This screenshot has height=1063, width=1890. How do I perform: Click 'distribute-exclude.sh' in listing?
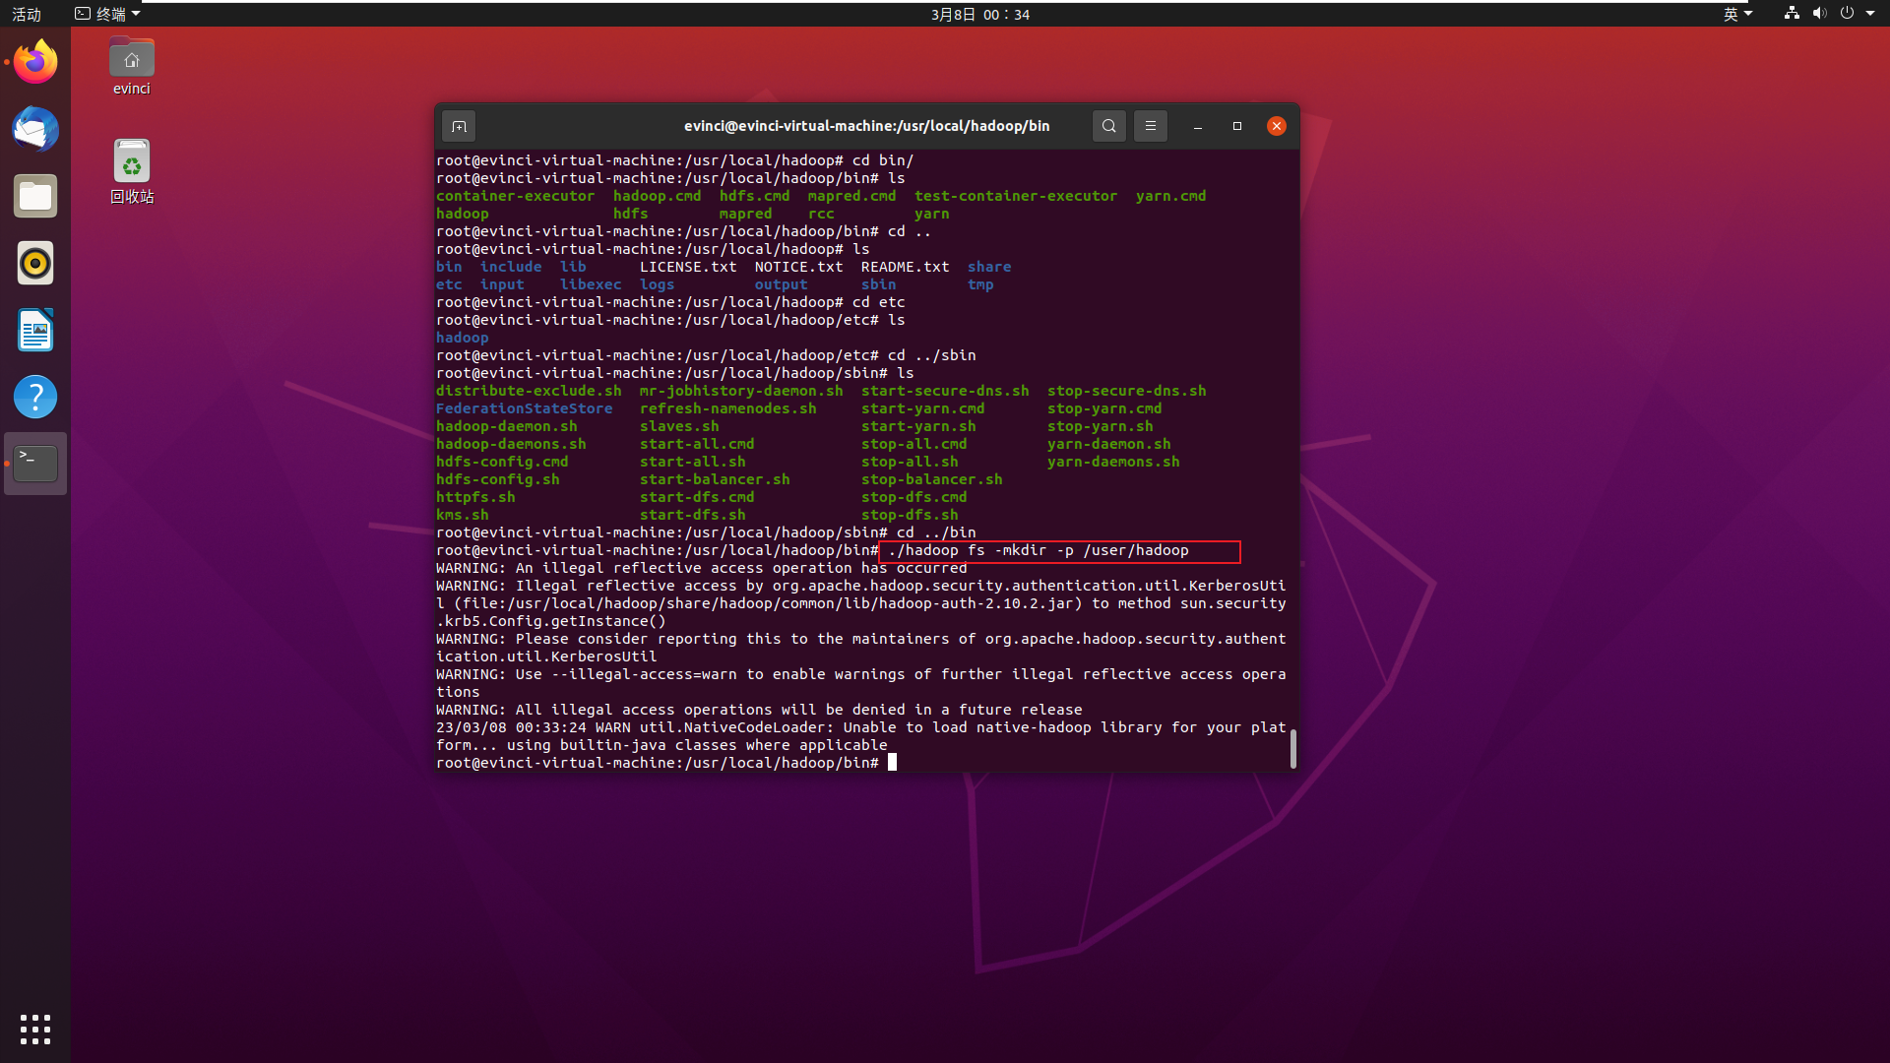pyautogui.click(x=529, y=391)
